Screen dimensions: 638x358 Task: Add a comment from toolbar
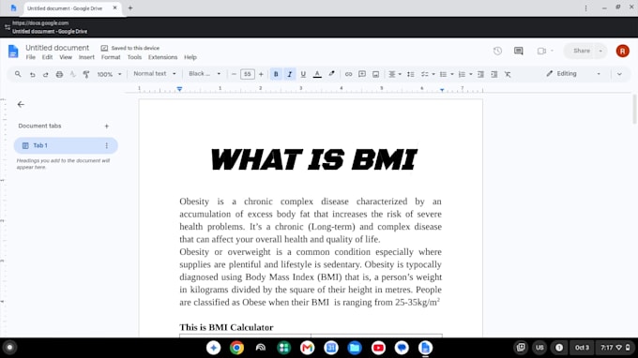click(362, 74)
